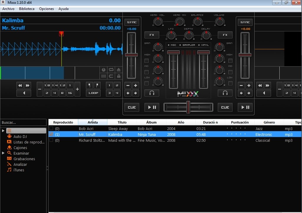Expand the VINYL section
Viewport: 302px width, 213px height.
coord(203,45)
